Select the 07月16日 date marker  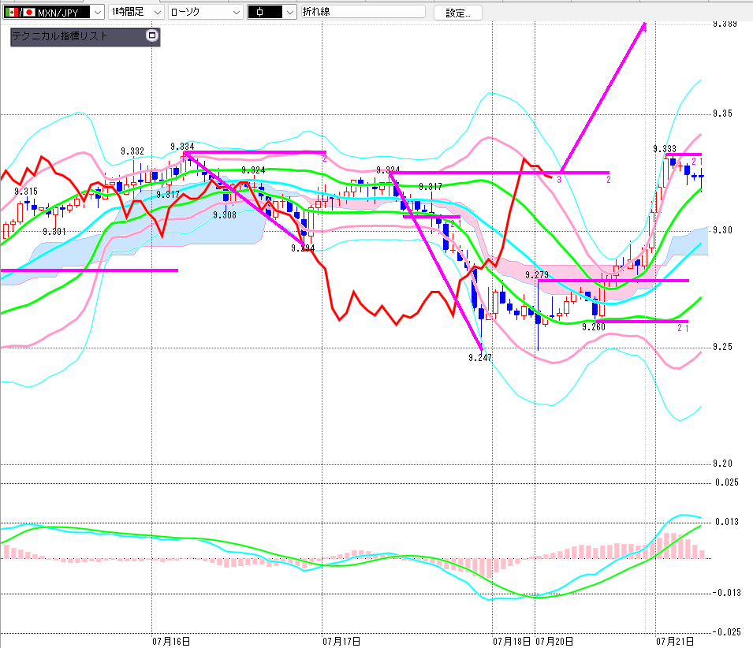(x=171, y=641)
